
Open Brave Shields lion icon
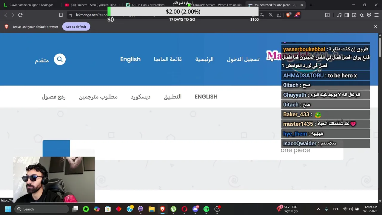pos(288,15)
